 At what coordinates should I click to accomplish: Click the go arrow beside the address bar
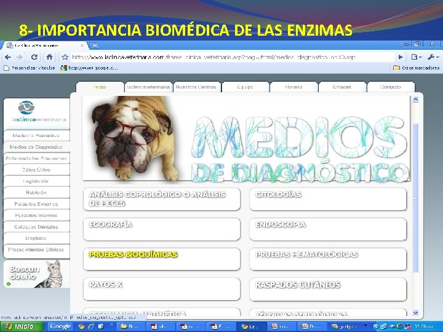pos(401,57)
